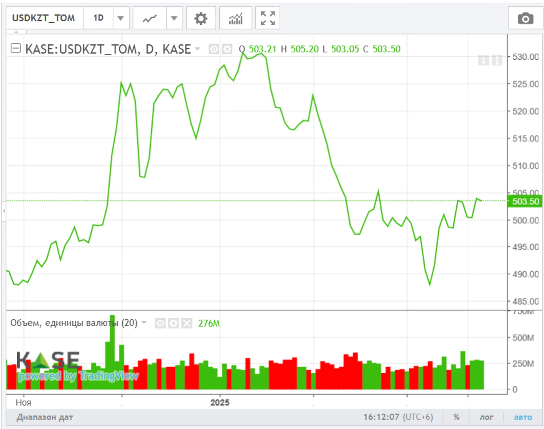The height and width of the screenshot is (429, 544).
Task: Expand the volume indicator dropdown arrow
Action: click(x=144, y=322)
